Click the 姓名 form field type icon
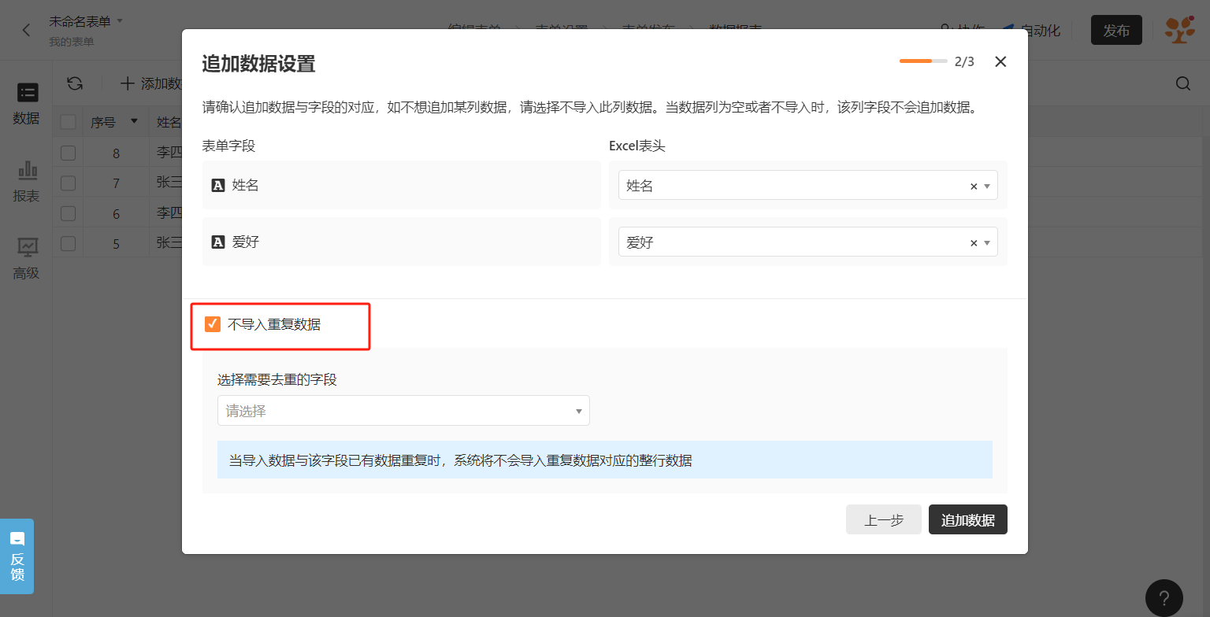Viewport: 1210px width, 617px height. click(x=218, y=186)
